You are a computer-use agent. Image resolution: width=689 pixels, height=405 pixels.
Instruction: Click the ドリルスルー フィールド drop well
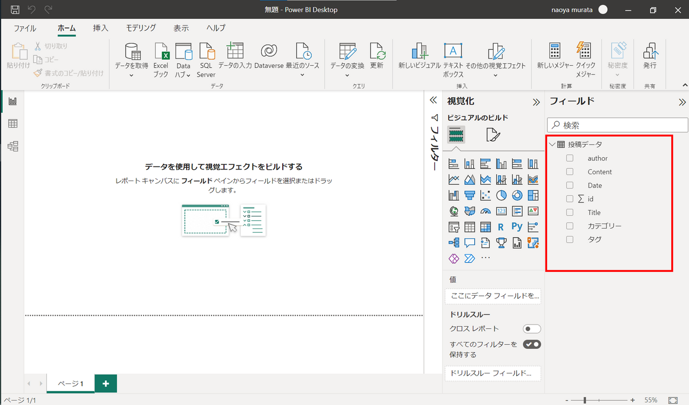tap(493, 374)
